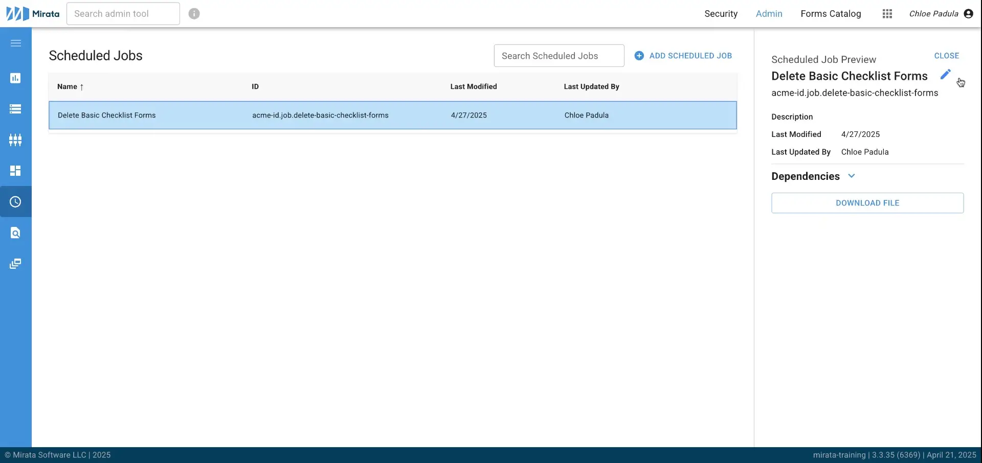This screenshot has width=982, height=463.
Task: Click the info icon beside admin search
Action: click(194, 14)
